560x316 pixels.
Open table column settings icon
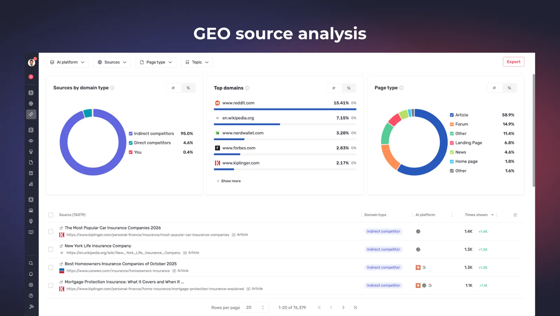point(515,215)
